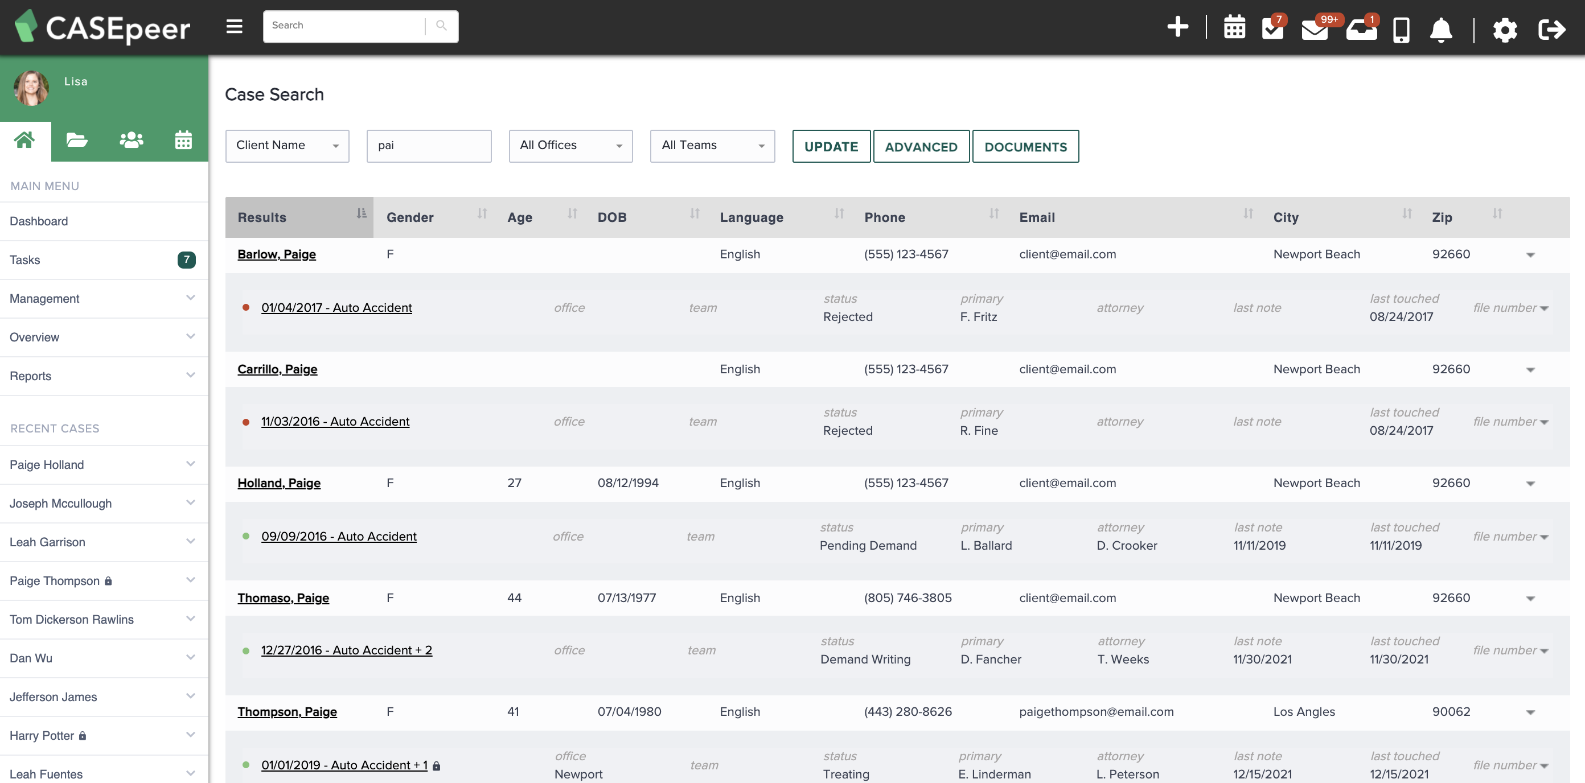Open Tasks from the main menu
Viewport: 1585px width, 783px height.
[24, 259]
